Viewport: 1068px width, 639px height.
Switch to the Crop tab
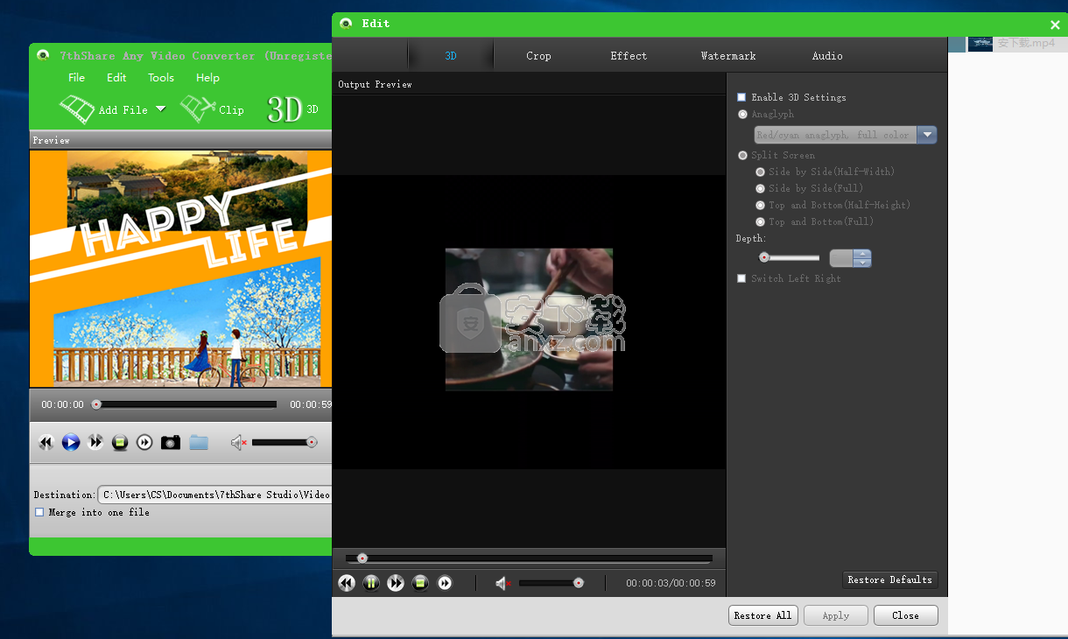tap(538, 56)
